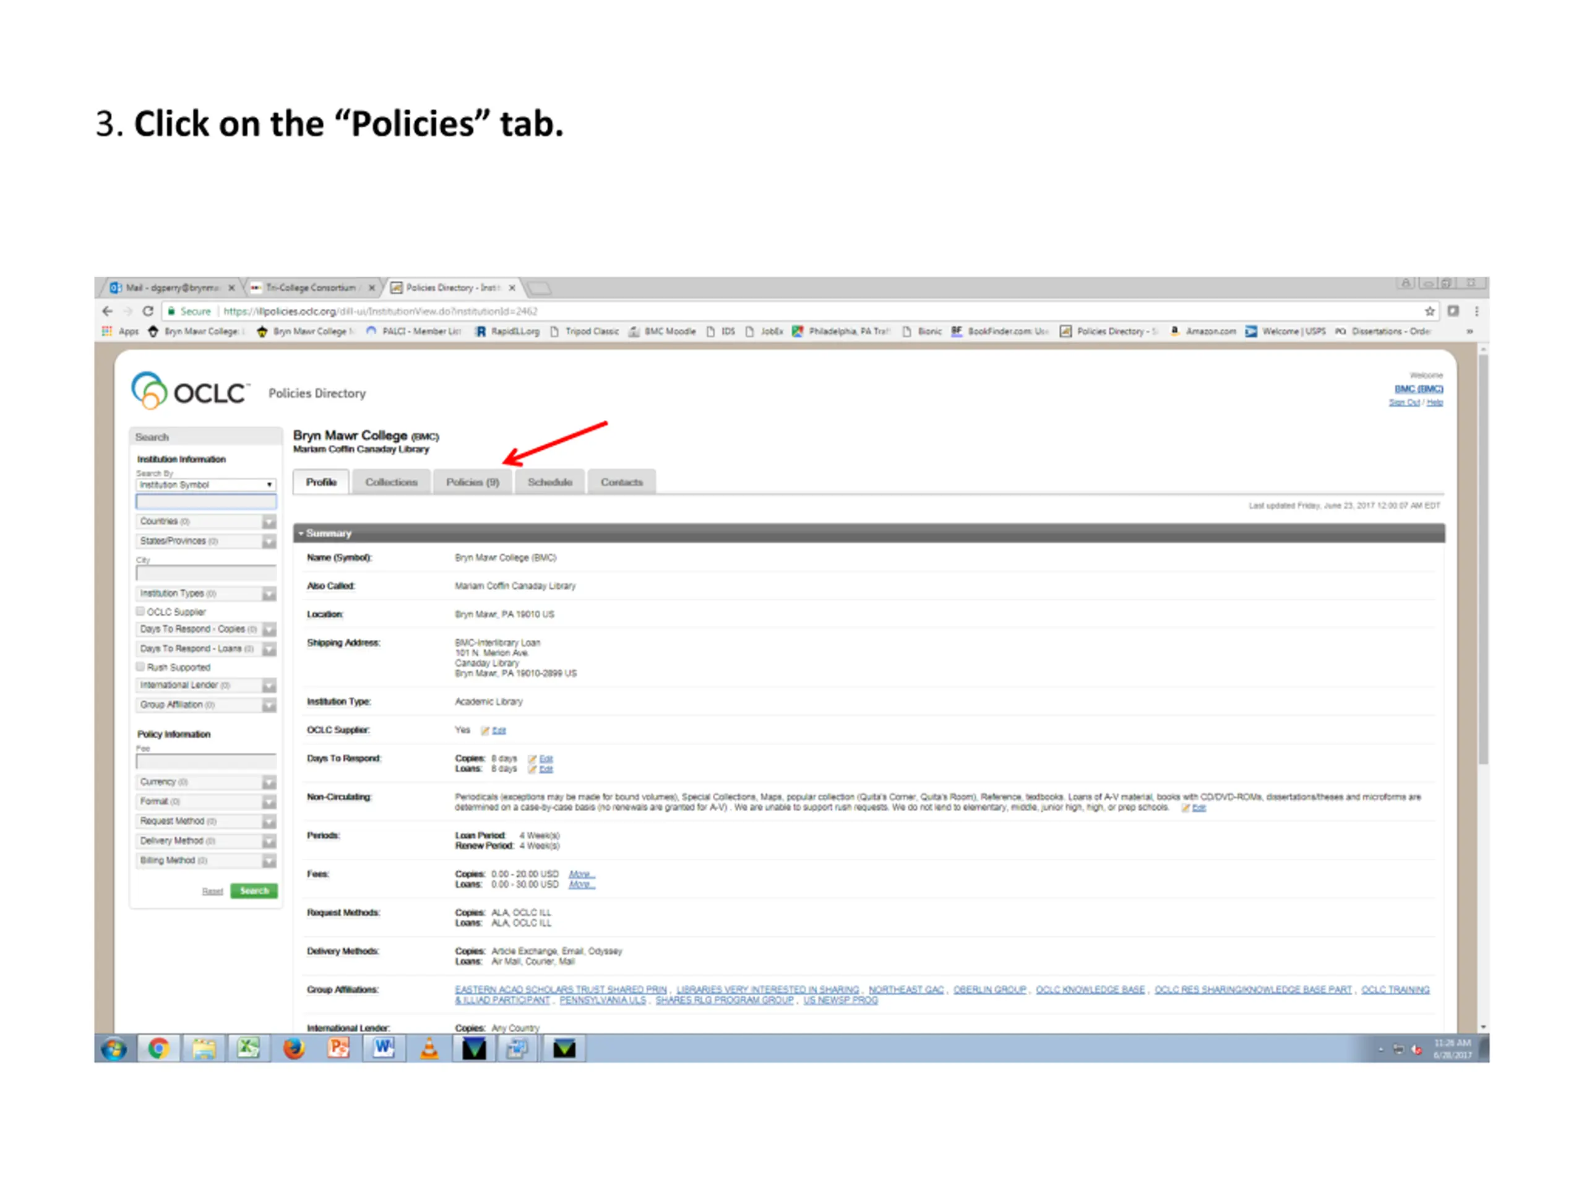Open the Philadelphia PA Traffic bookmark
Screen dimensions: 1584x1188
click(x=841, y=332)
